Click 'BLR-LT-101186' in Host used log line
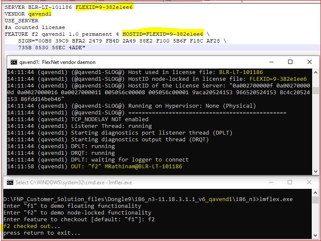The width and height of the screenshot is (321, 241). [x=241, y=72]
